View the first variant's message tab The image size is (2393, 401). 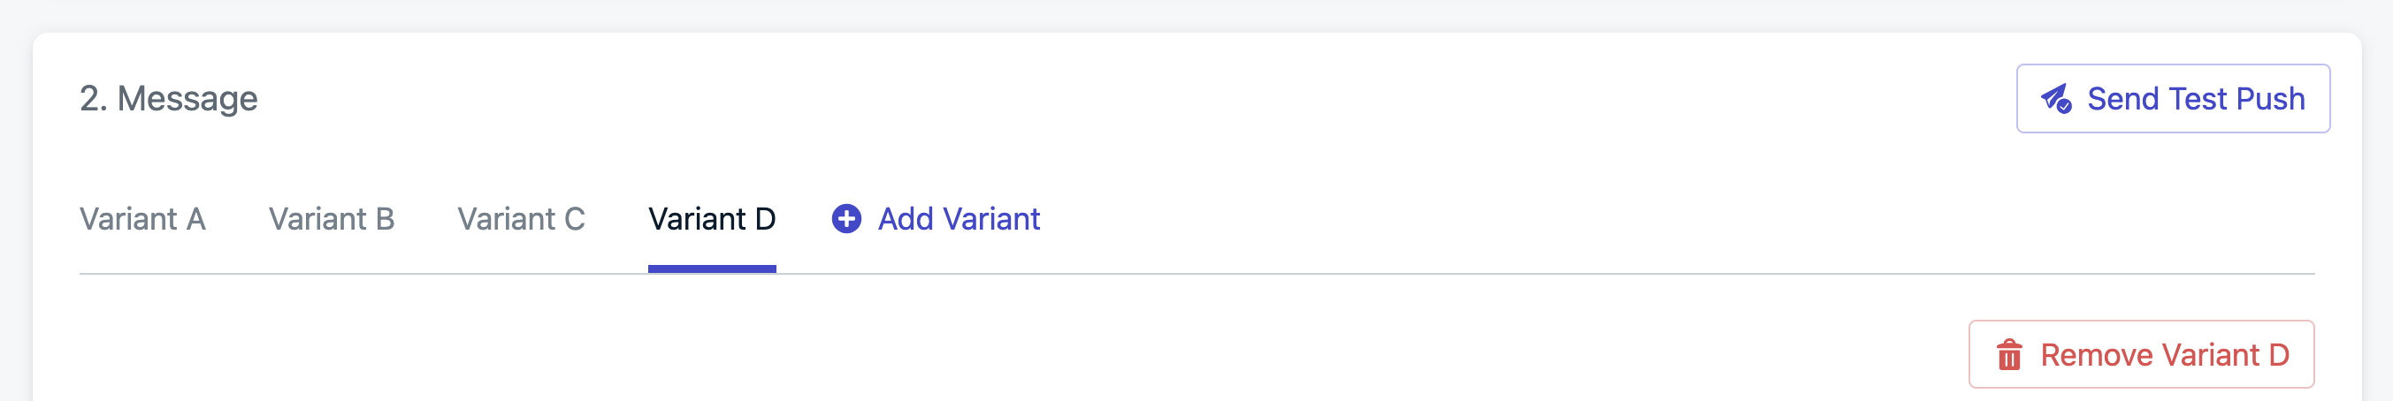(x=142, y=219)
